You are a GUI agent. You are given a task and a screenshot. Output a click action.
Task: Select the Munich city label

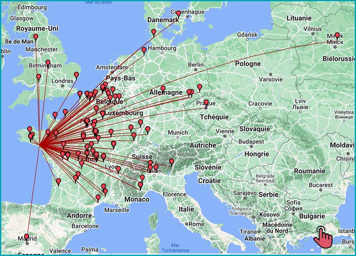pyautogui.click(x=177, y=132)
